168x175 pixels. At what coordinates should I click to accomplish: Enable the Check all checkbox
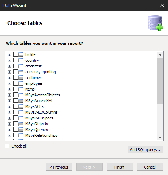[x=7, y=146]
